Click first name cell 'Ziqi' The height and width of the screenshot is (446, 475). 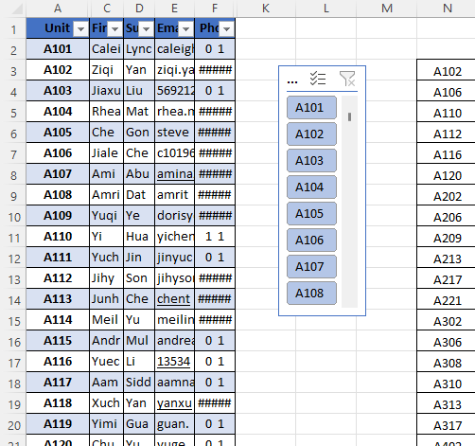pos(107,70)
